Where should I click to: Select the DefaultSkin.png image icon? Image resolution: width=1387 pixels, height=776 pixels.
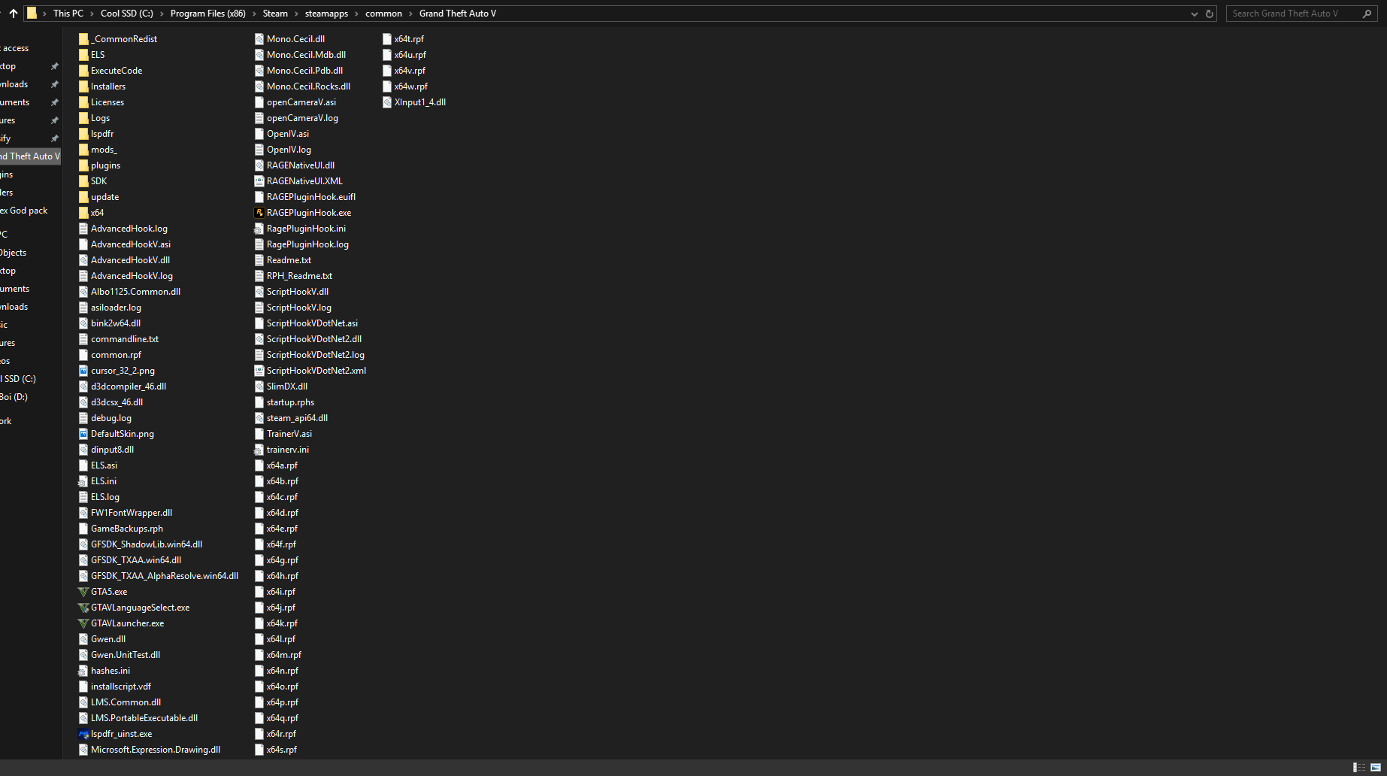[83, 434]
